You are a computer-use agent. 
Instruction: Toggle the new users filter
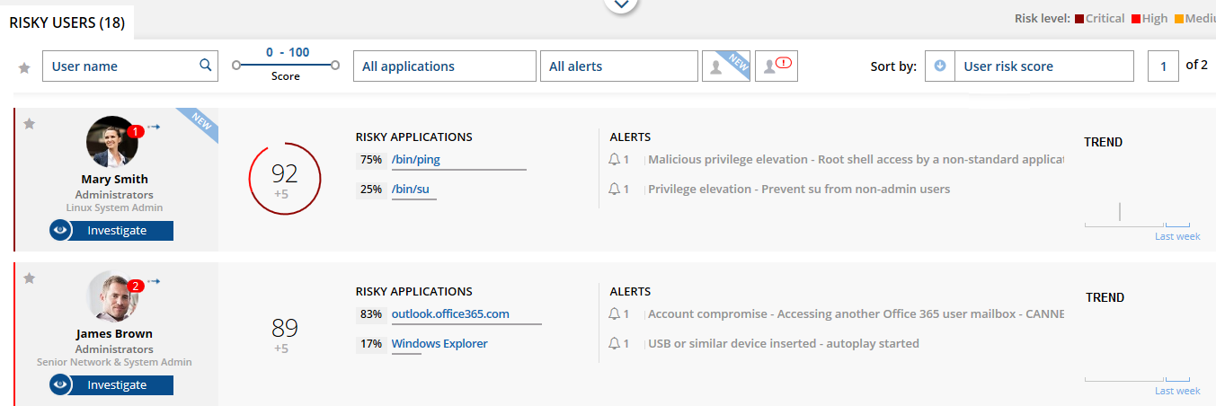coord(724,66)
